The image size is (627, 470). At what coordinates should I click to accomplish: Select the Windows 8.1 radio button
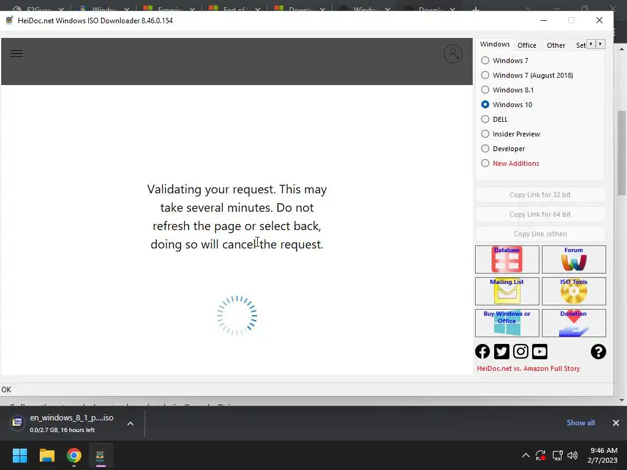point(485,90)
